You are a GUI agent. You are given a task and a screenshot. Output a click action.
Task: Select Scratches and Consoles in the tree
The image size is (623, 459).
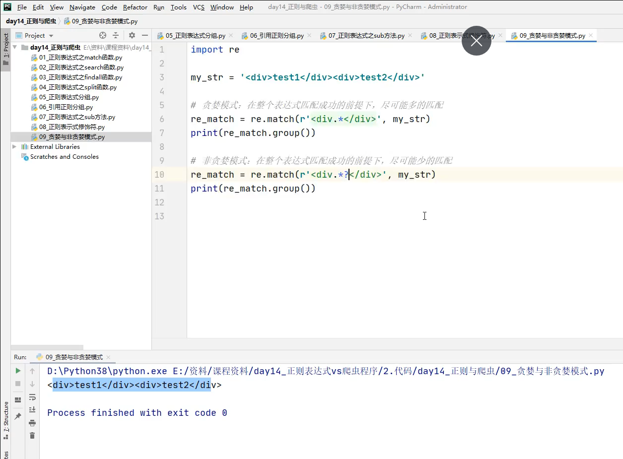[65, 156]
